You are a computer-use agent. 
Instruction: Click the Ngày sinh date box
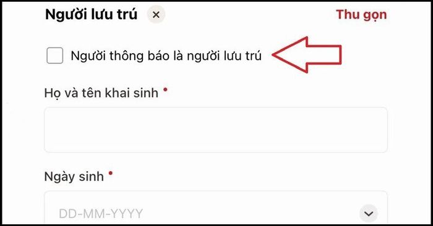click(216, 207)
